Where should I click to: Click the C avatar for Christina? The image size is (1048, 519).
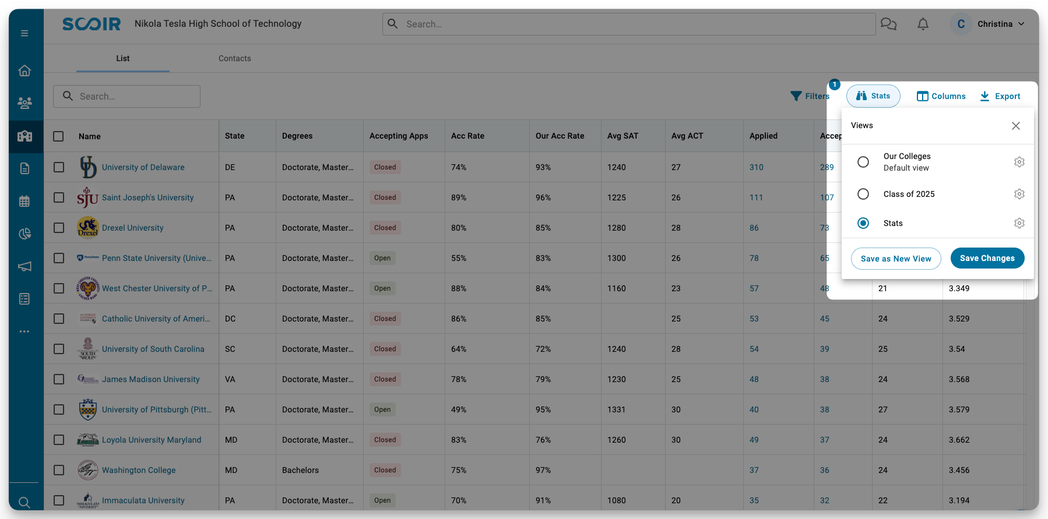[x=961, y=24]
